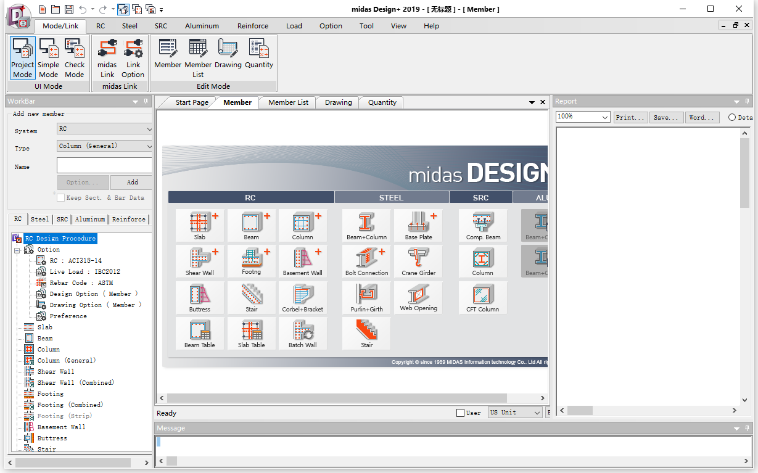Open the Type dropdown Column (General)
The height and width of the screenshot is (473, 758).
tap(104, 146)
